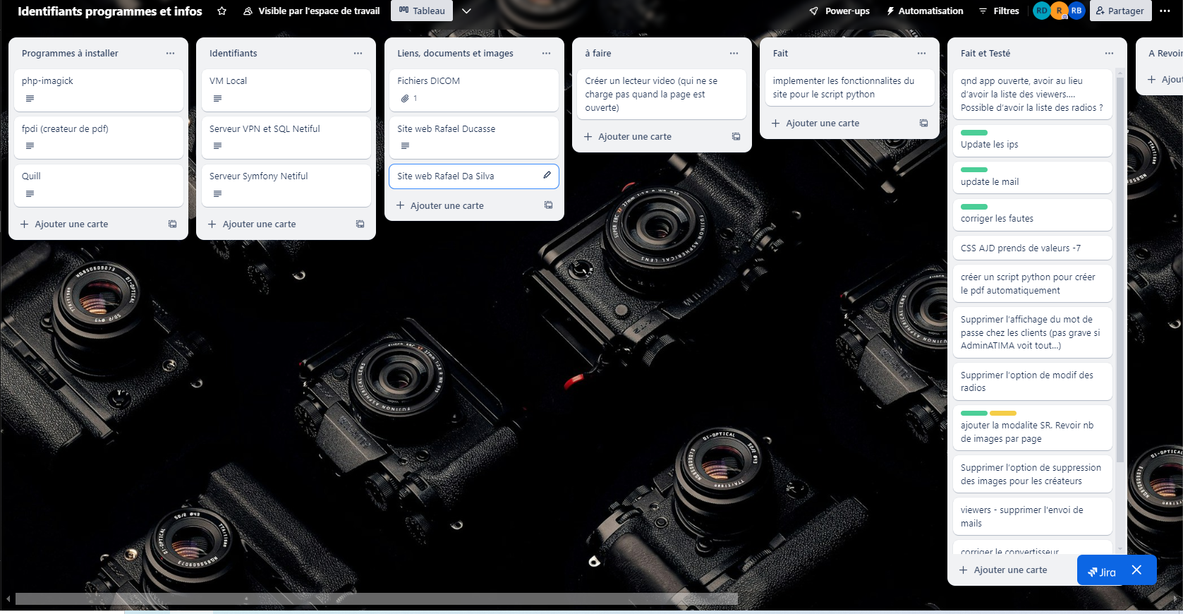Click the Partager button
Viewport: 1183px width, 614px height.
[1120, 11]
